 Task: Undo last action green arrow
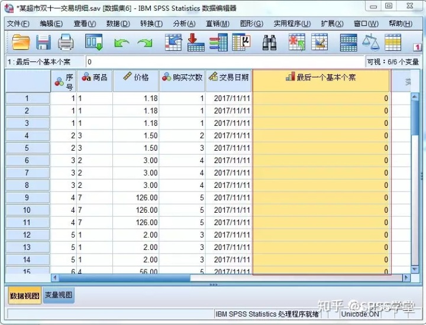tap(121, 43)
